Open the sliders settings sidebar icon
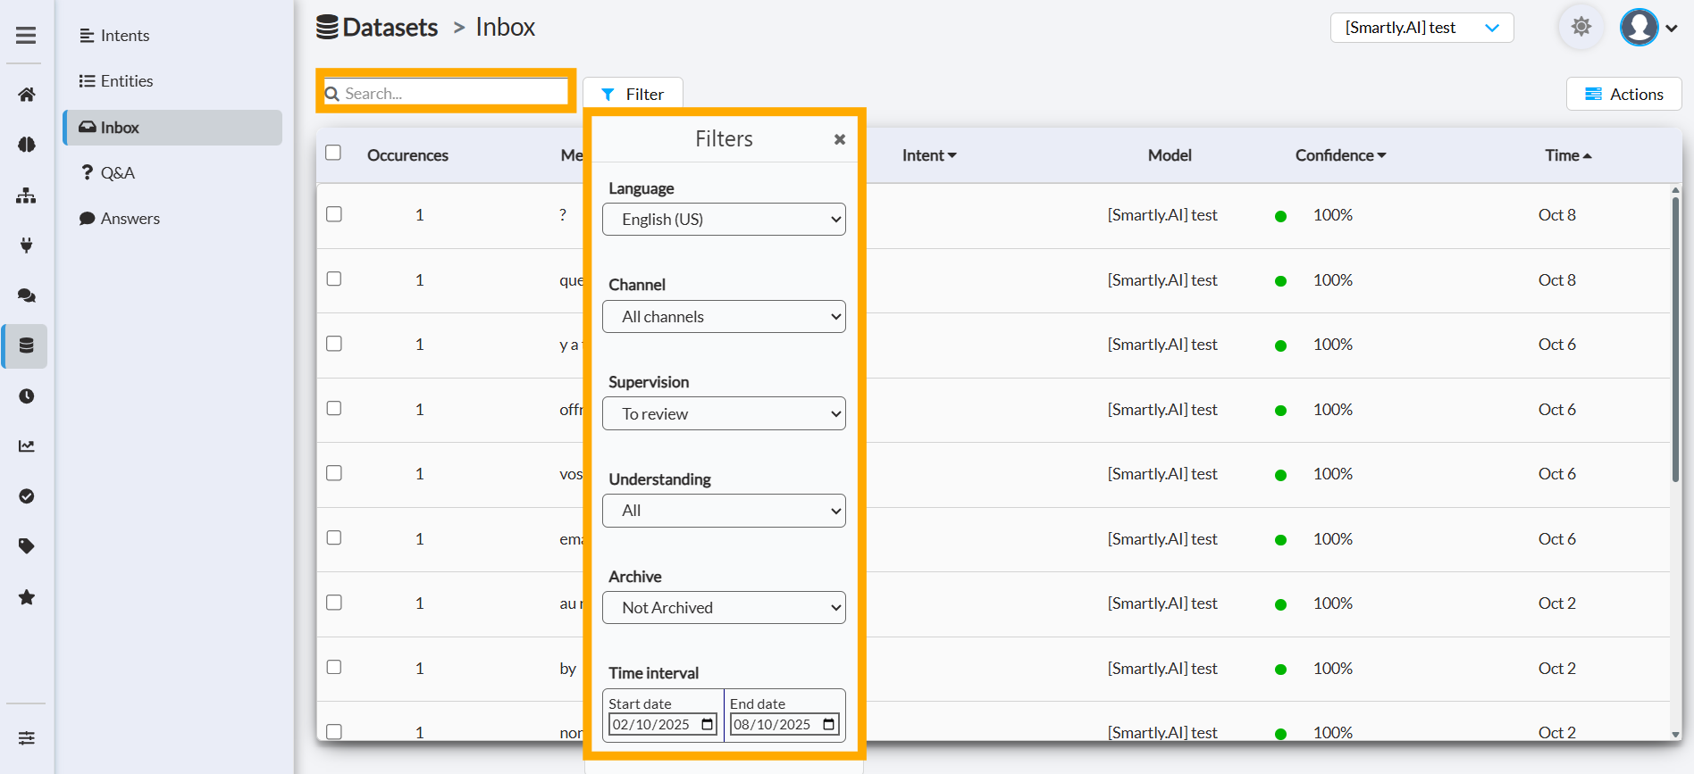Image resolution: width=1694 pixels, height=774 pixels. (27, 738)
